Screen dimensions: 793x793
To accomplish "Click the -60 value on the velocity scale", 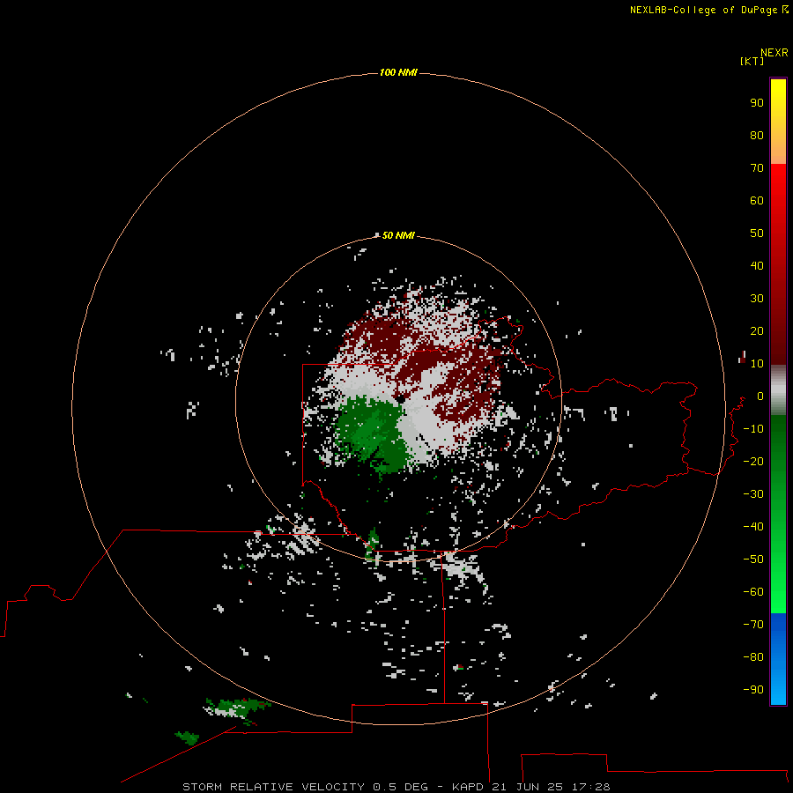I will tap(753, 592).
